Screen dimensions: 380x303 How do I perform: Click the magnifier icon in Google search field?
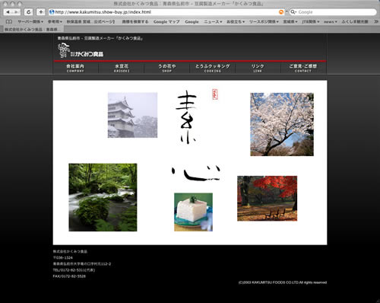[293, 12]
